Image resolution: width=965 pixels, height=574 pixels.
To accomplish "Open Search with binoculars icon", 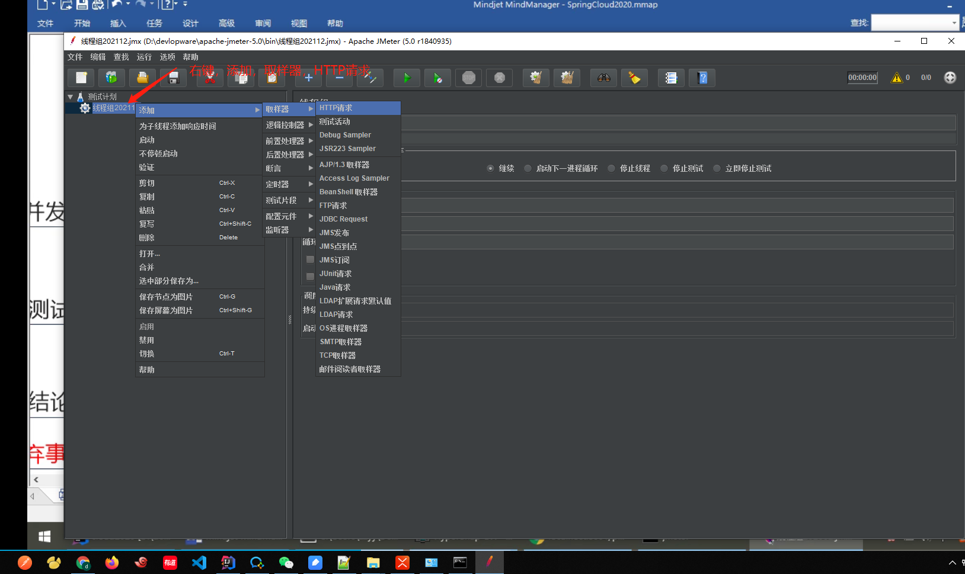I will pos(603,78).
